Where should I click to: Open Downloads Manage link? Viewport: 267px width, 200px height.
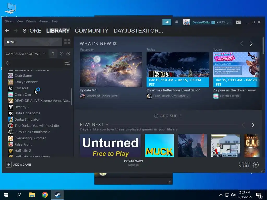click(x=133, y=165)
